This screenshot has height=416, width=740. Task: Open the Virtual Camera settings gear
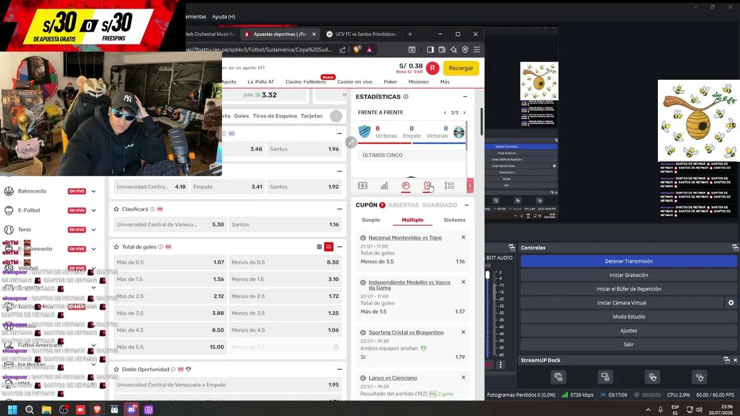(x=731, y=303)
